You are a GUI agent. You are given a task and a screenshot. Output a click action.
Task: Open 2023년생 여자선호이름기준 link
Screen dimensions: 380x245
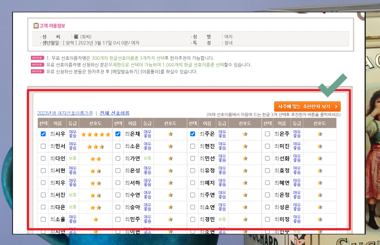point(65,113)
